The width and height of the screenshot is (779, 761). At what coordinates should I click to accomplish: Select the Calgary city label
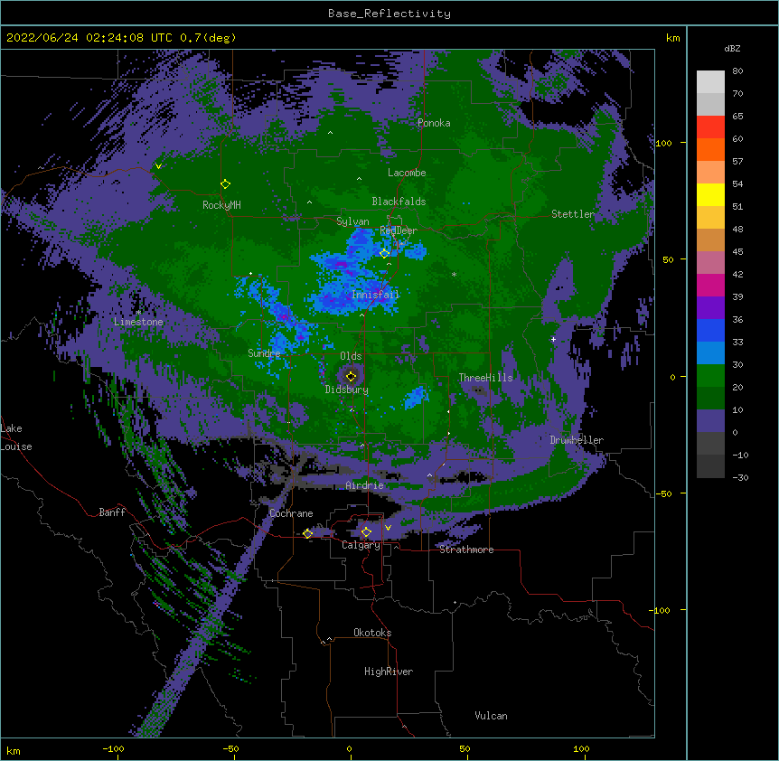[x=361, y=545]
